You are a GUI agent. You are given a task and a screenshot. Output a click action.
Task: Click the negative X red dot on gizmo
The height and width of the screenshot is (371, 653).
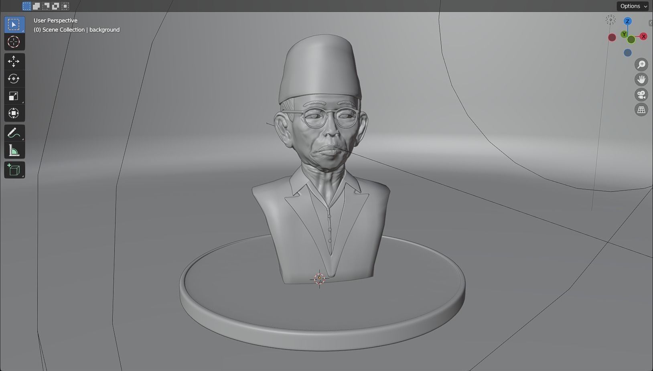[612, 38]
